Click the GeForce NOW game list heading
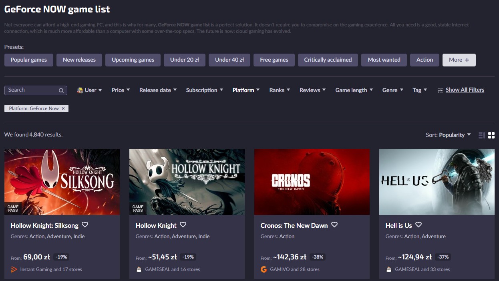The height and width of the screenshot is (281, 499). click(57, 9)
